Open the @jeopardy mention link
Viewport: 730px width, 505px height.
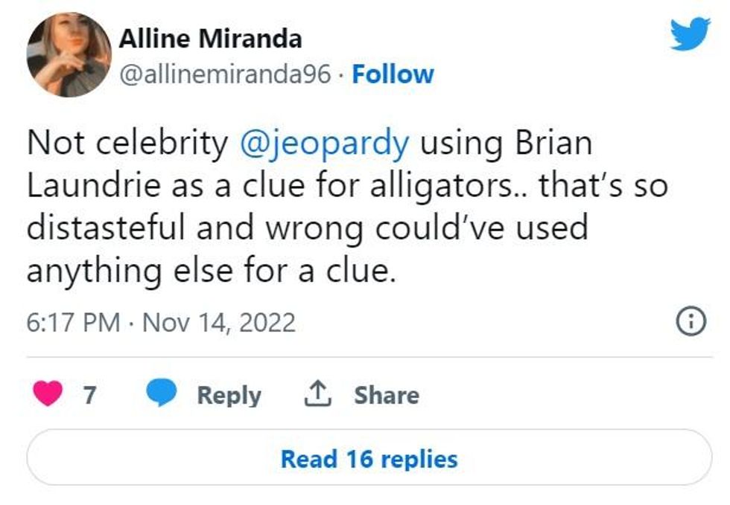325,143
